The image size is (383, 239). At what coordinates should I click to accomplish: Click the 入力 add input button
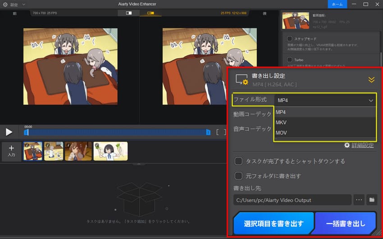[11, 151]
